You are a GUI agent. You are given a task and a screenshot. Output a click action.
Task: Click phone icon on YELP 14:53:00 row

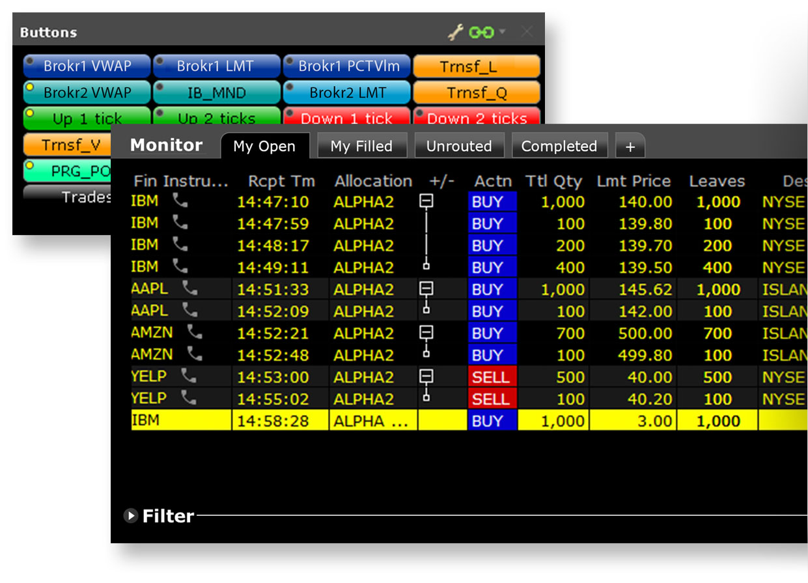(x=189, y=377)
